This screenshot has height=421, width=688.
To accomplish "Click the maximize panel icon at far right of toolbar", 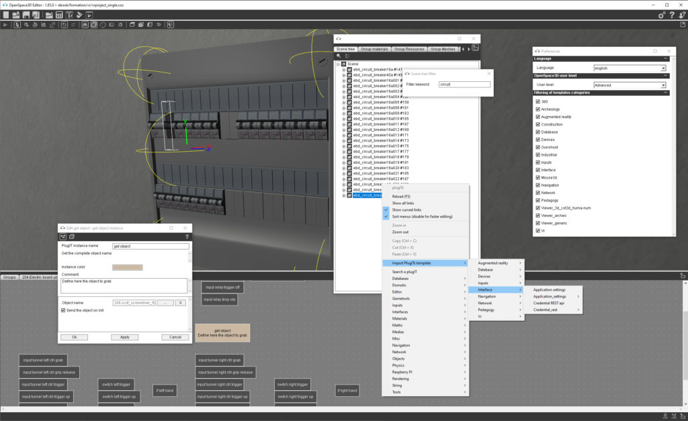I will (683, 25).
